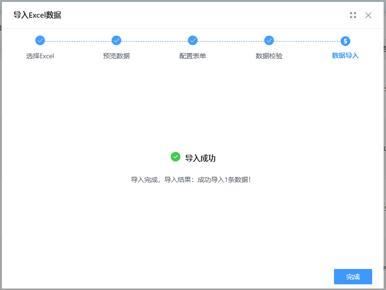The width and height of the screenshot is (386, 290).
Task: Click the checkmark icon above 预览数据
Action: point(116,41)
